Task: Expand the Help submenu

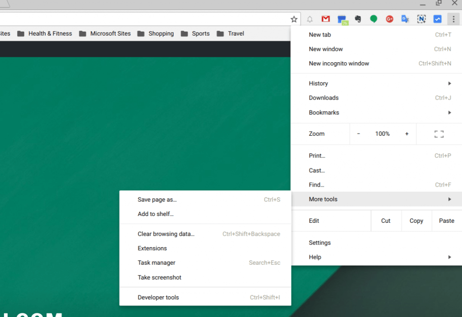Action: point(377,257)
